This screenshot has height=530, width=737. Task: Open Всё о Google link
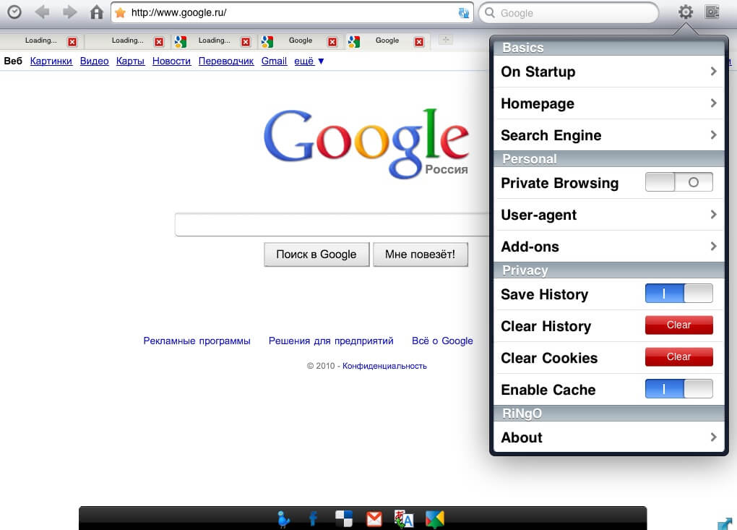(442, 341)
